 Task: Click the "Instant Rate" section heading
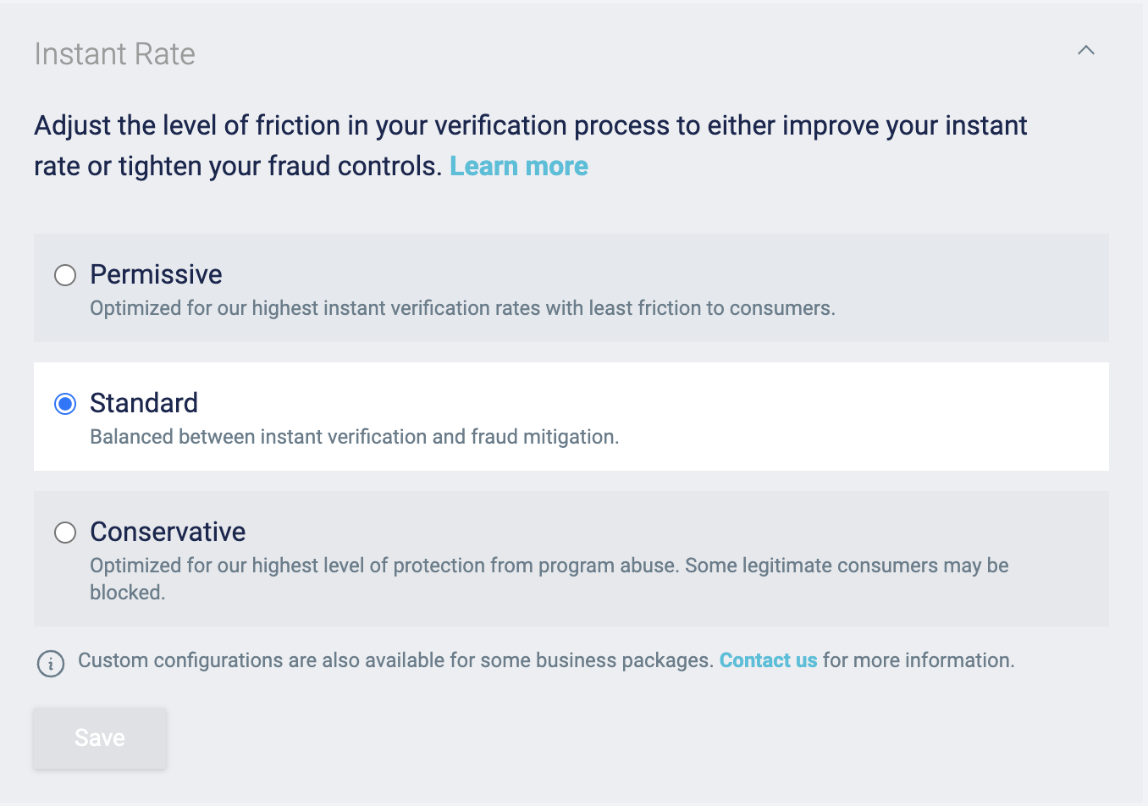114,54
